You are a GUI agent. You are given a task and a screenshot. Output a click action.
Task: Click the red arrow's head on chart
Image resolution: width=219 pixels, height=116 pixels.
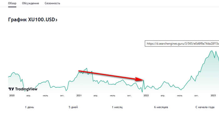(x=140, y=79)
